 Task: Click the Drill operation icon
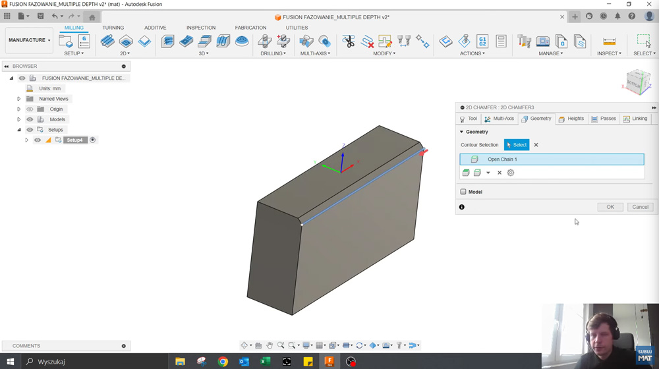265,42
